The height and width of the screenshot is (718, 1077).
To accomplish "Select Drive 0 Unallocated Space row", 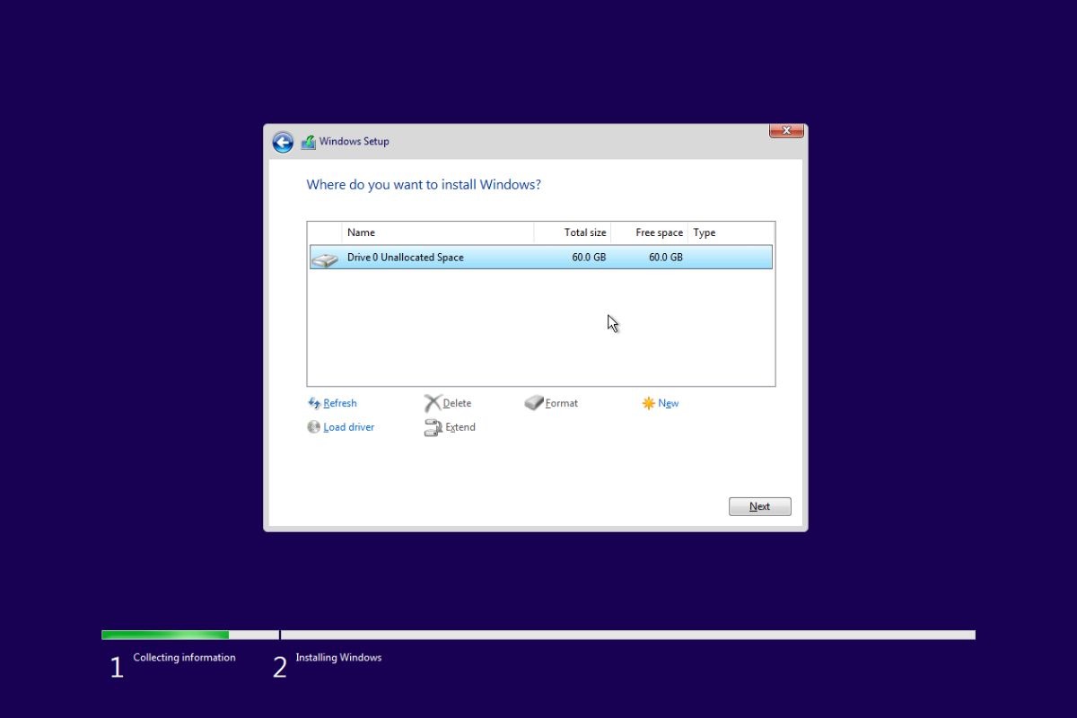I will pyautogui.click(x=541, y=257).
